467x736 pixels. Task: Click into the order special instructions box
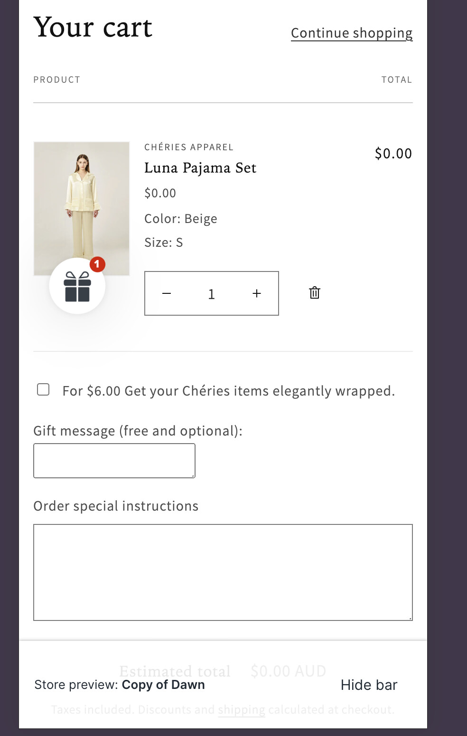point(223,572)
